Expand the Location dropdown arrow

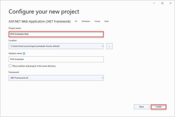(x=102, y=46)
